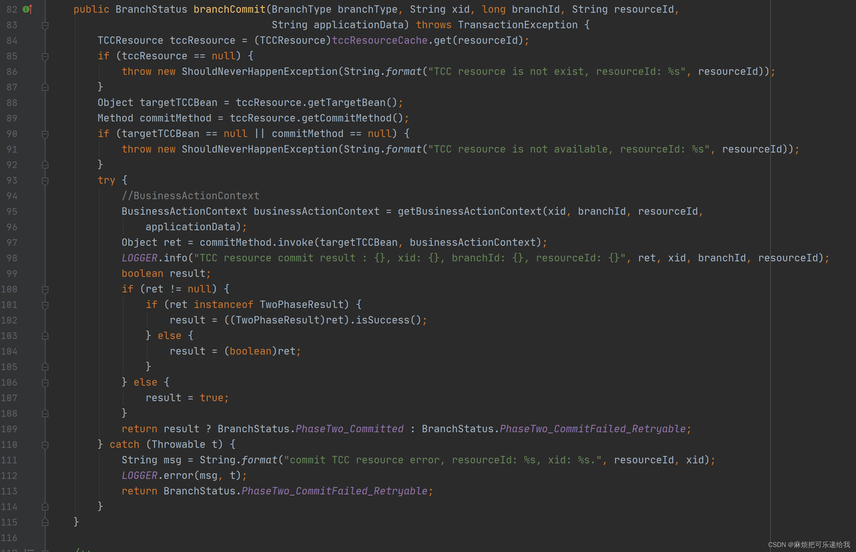Click PhaseTwo_CommitFailed_Retryable on line 109

(592, 429)
